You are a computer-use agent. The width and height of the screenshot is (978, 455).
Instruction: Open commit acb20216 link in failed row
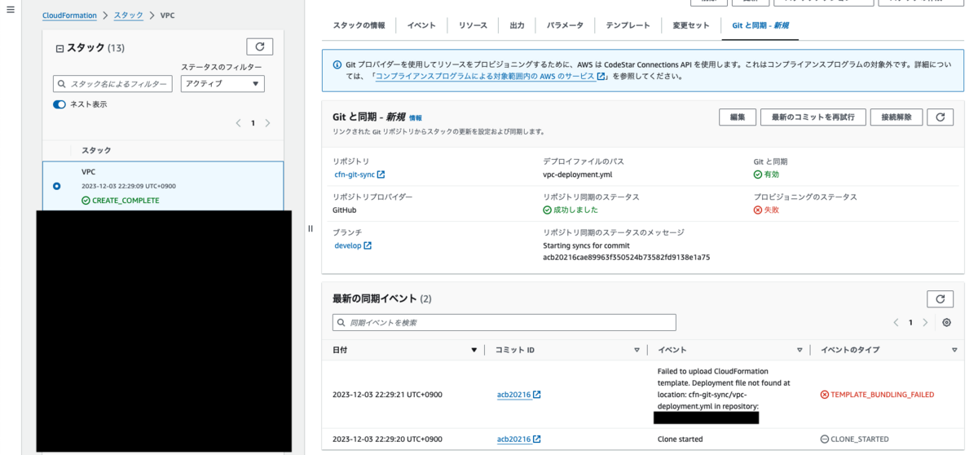point(519,395)
